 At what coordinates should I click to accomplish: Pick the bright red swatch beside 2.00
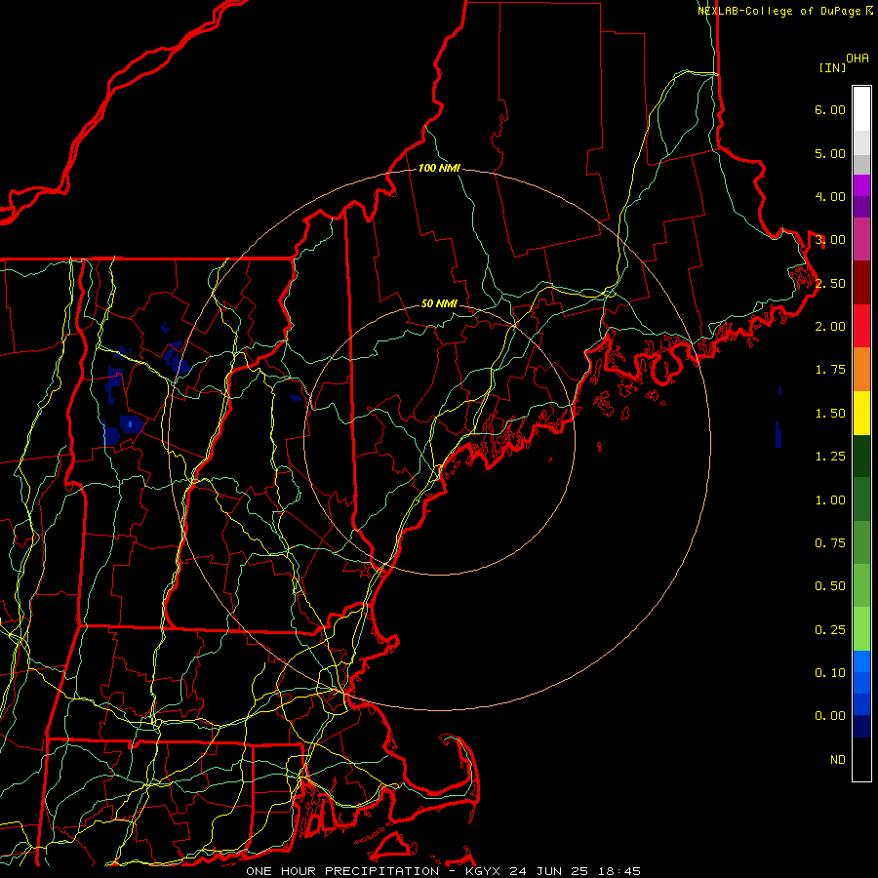click(861, 326)
